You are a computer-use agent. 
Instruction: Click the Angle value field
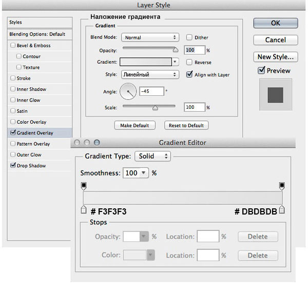tap(151, 91)
